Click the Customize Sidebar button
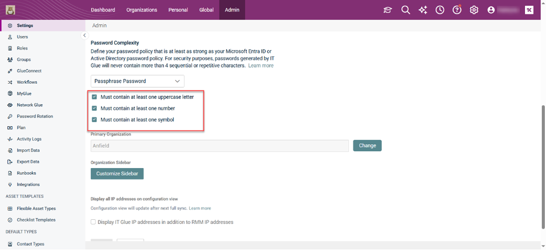The height and width of the screenshot is (250, 546). [117, 174]
